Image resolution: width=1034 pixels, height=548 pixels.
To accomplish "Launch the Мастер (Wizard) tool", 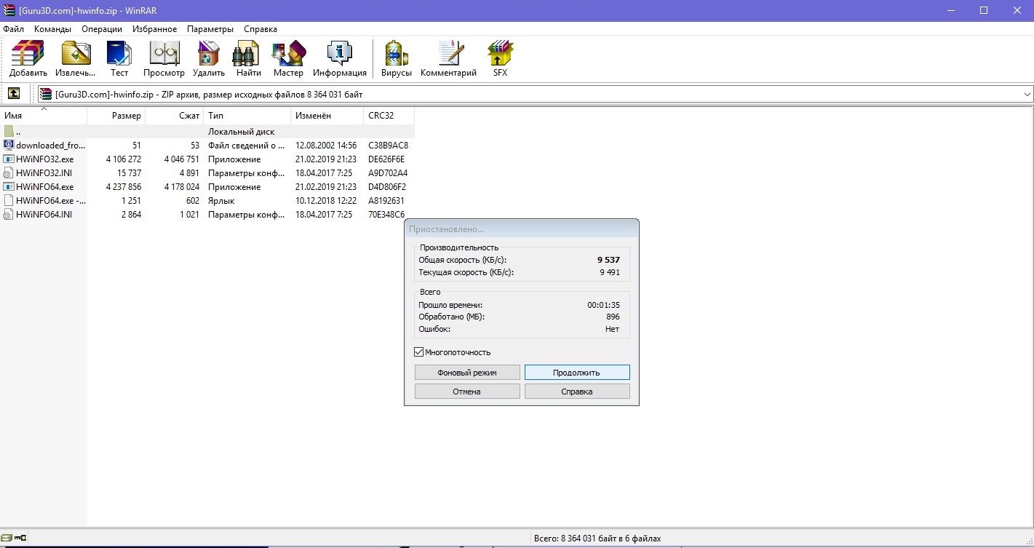I will pos(288,59).
